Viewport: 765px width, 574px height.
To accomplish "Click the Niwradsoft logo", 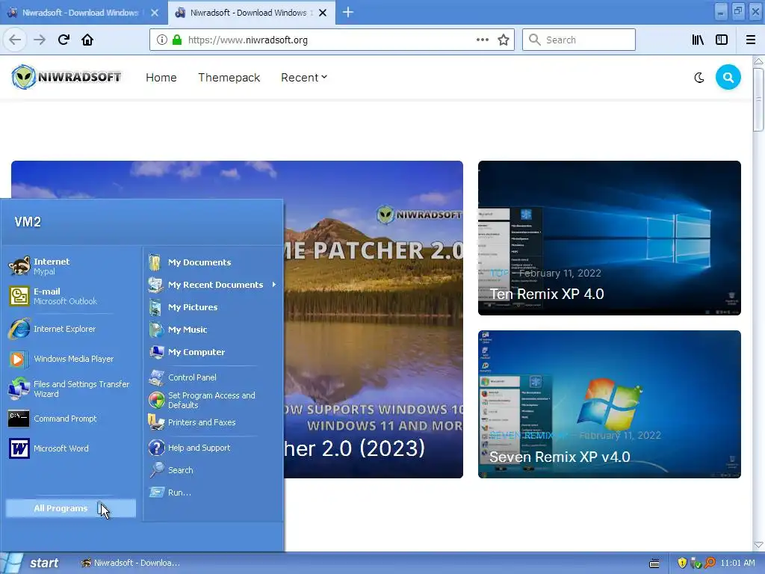I will pos(66,77).
